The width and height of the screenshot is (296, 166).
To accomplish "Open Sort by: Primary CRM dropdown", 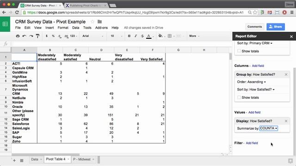I will [x=255, y=43].
